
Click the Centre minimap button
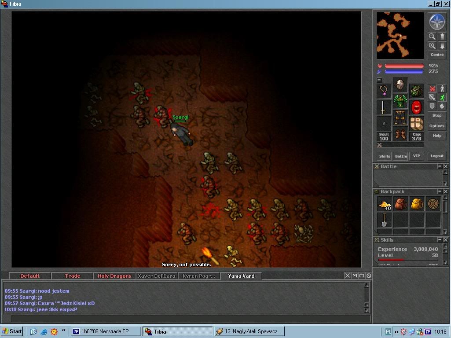click(437, 55)
